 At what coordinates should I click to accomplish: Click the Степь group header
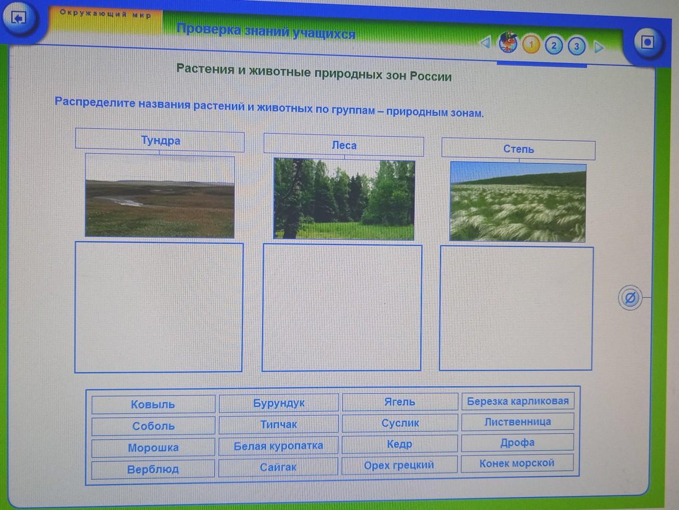tap(518, 149)
